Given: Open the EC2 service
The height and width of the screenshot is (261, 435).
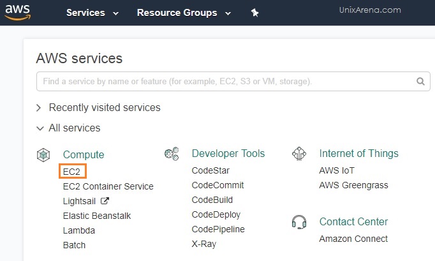Looking at the screenshot, I should coord(71,172).
